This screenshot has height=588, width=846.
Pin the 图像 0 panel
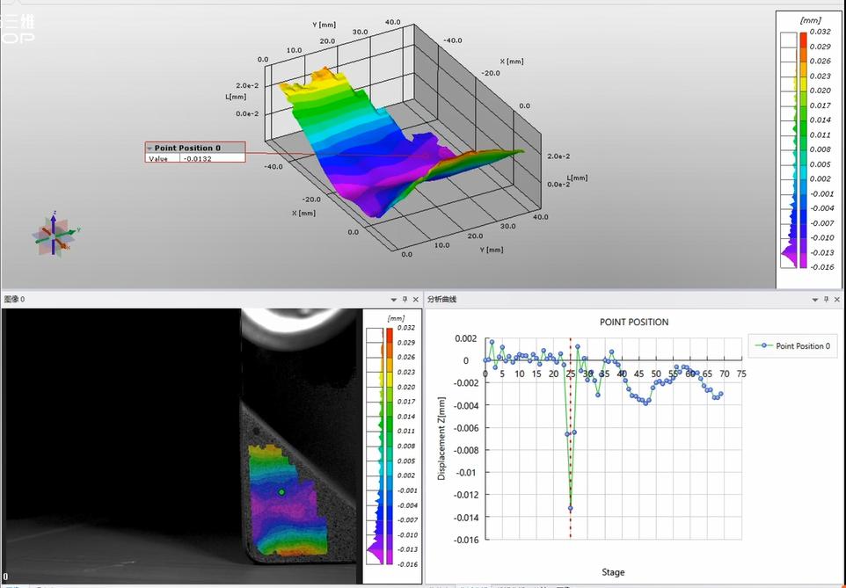pyautogui.click(x=405, y=300)
